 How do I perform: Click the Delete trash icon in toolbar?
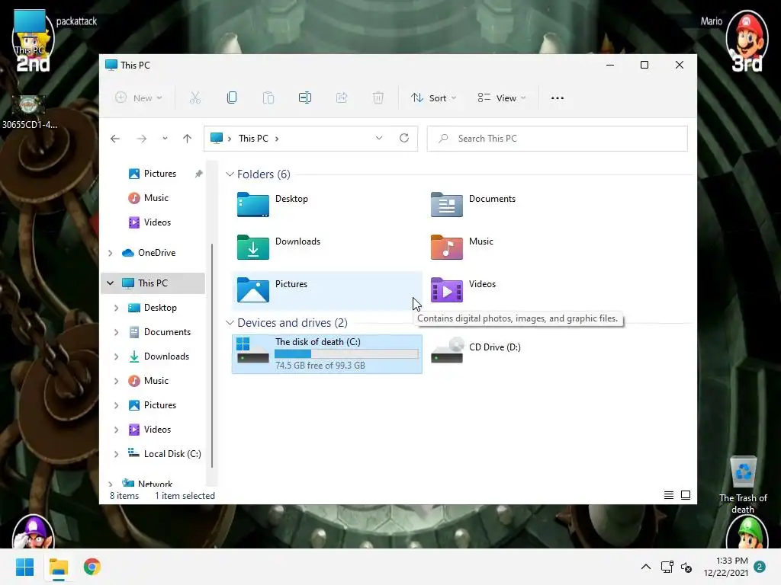pyautogui.click(x=378, y=98)
